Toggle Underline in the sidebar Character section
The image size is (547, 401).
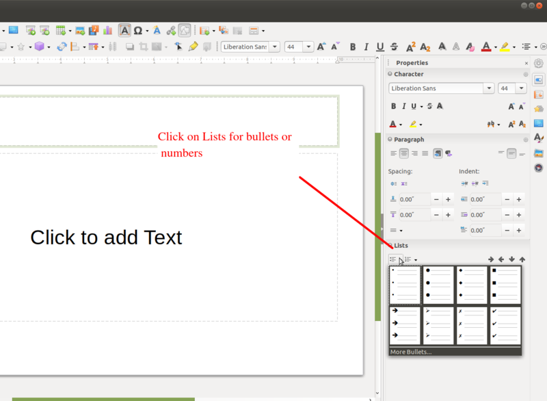(414, 106)
